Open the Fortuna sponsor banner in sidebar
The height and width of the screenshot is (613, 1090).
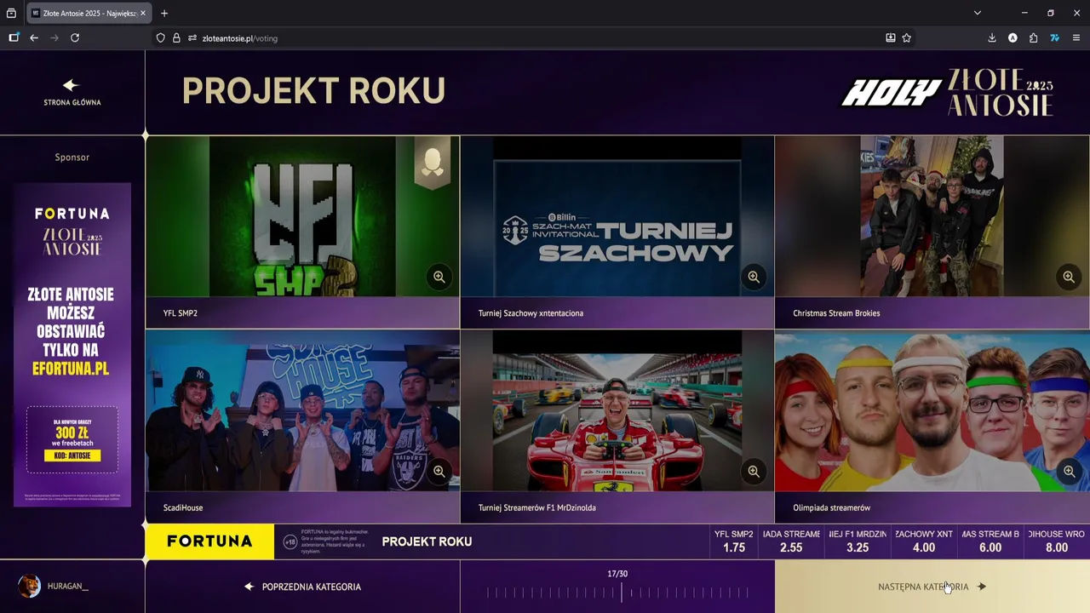tap(72, 345)
